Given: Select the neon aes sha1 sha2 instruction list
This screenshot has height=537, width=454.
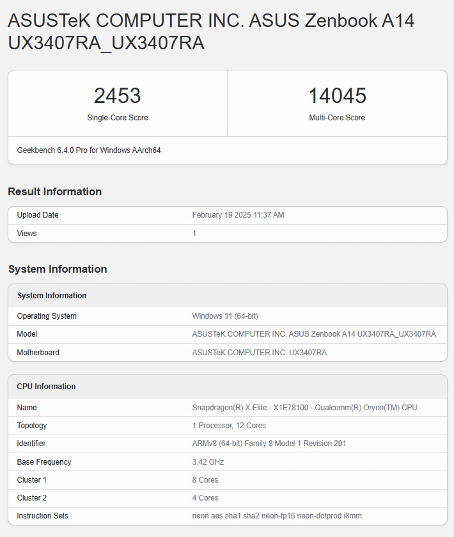Looking at the screenshot, I should [277, 516].
